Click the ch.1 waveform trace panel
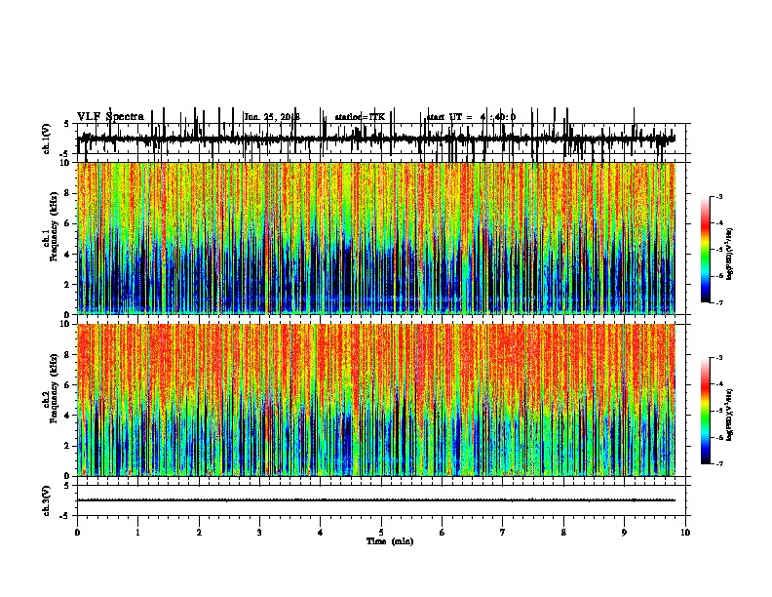 (381, 139)
